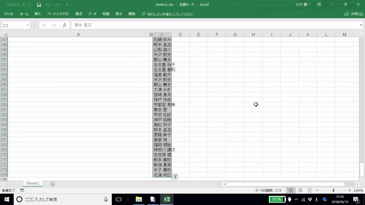The image size is (365, 205).
Task: Click the 共有 share button
Action: coord(354,14)
